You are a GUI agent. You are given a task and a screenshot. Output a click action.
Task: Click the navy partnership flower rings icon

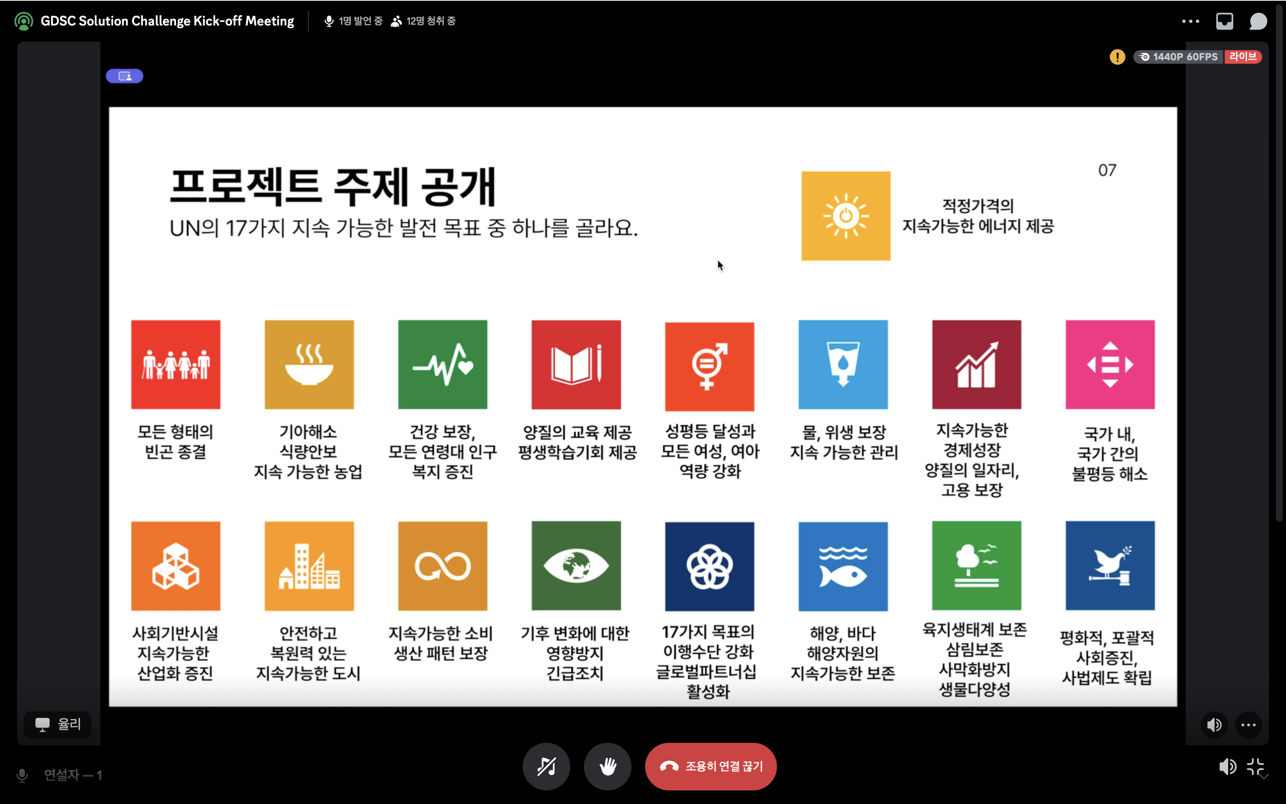[710, 566]
